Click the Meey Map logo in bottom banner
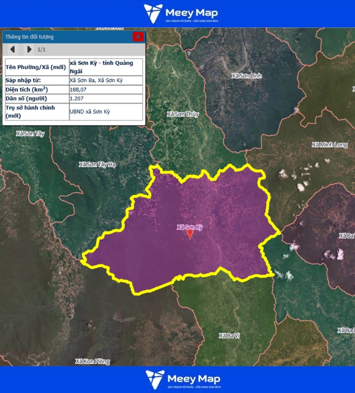The image size is (355, 393). click(183, 380)
